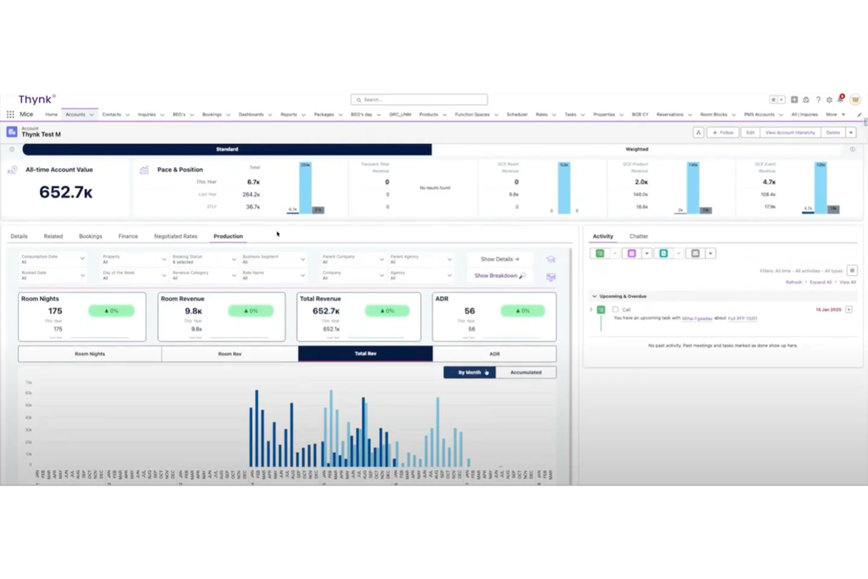
Task: Click Show Details button
Action: point(500,259)
